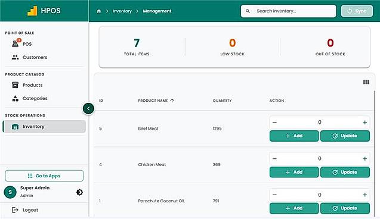Viewport: 380px width, 219px height.
Task: Toggle theme with brightness icon
Action: coord(79,192)
